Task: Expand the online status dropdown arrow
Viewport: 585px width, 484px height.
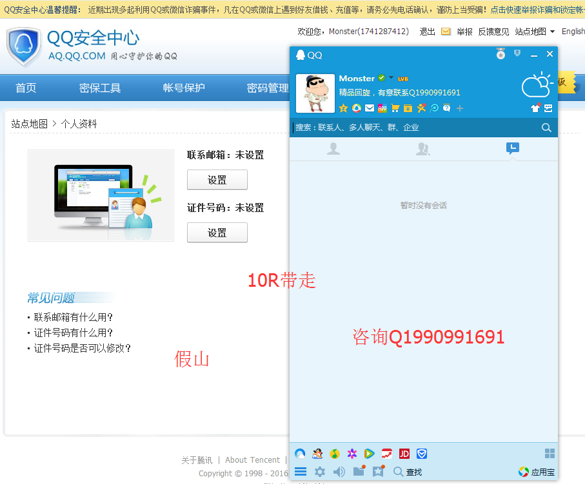Action: tap(391, 77)
